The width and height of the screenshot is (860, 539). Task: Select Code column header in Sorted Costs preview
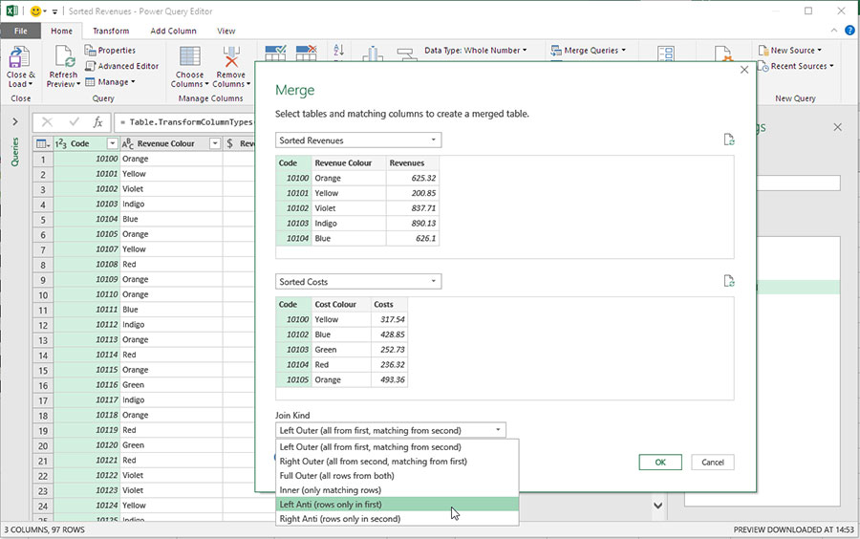tap(293, 304)
